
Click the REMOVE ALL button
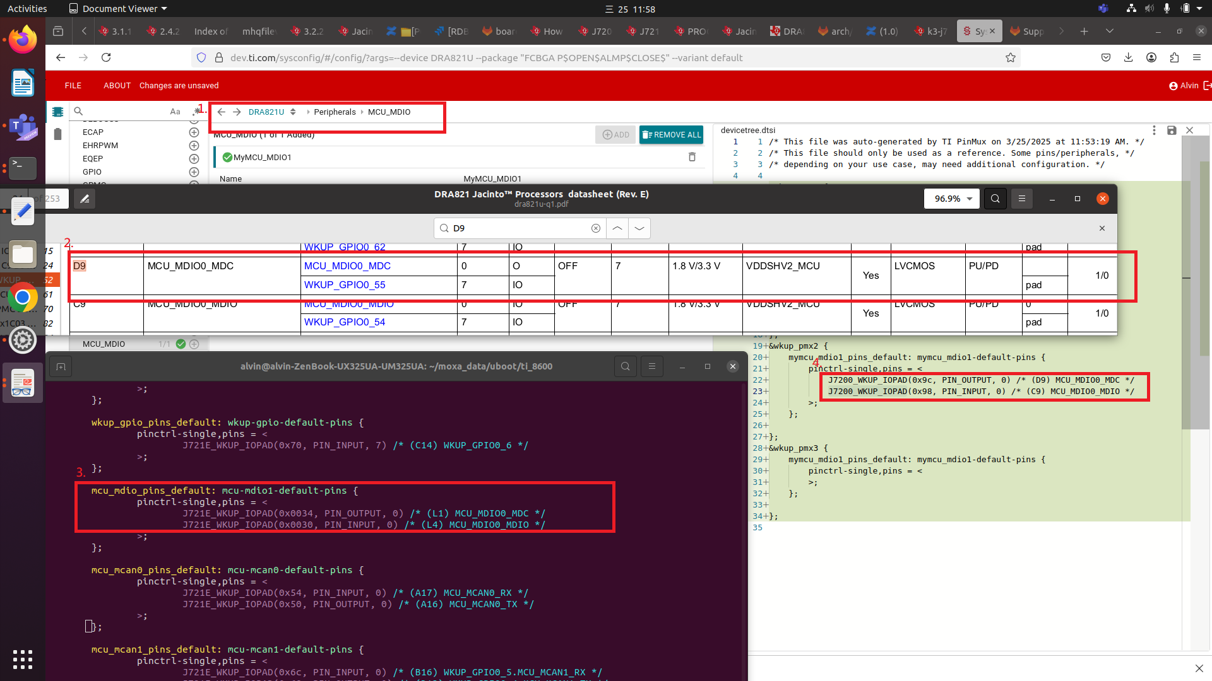point(671,135)
